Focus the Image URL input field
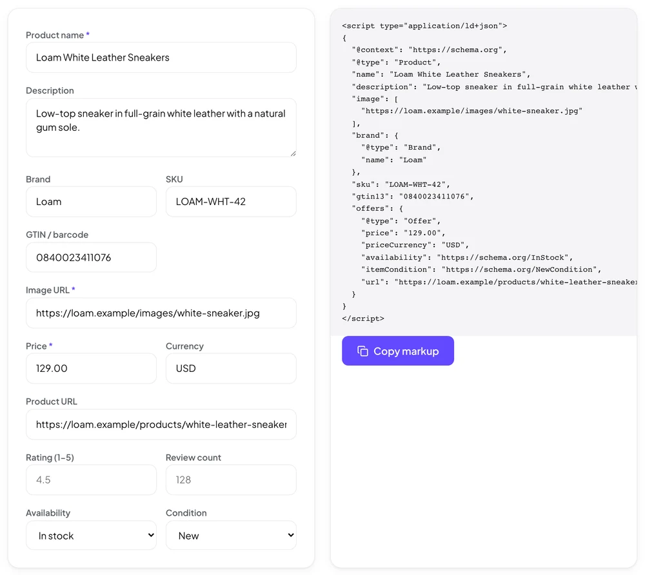645x575 pixels. 161,313
